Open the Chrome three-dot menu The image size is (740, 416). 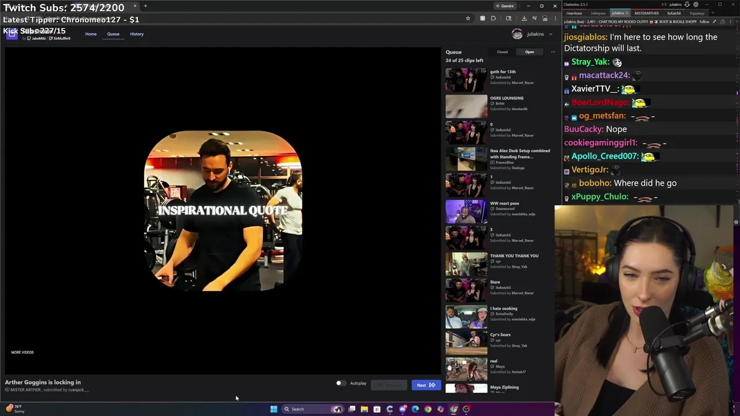(x=555, y=18)
